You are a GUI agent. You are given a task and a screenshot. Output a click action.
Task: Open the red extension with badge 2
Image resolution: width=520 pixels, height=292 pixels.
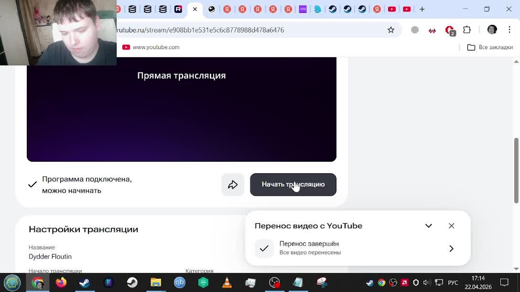point(450,30)
